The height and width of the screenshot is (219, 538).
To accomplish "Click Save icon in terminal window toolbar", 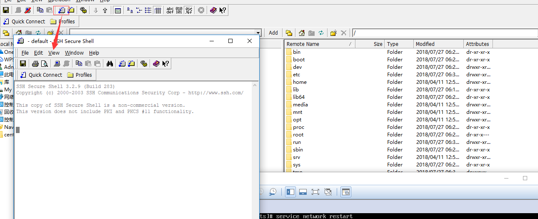I will coord(23,63).
